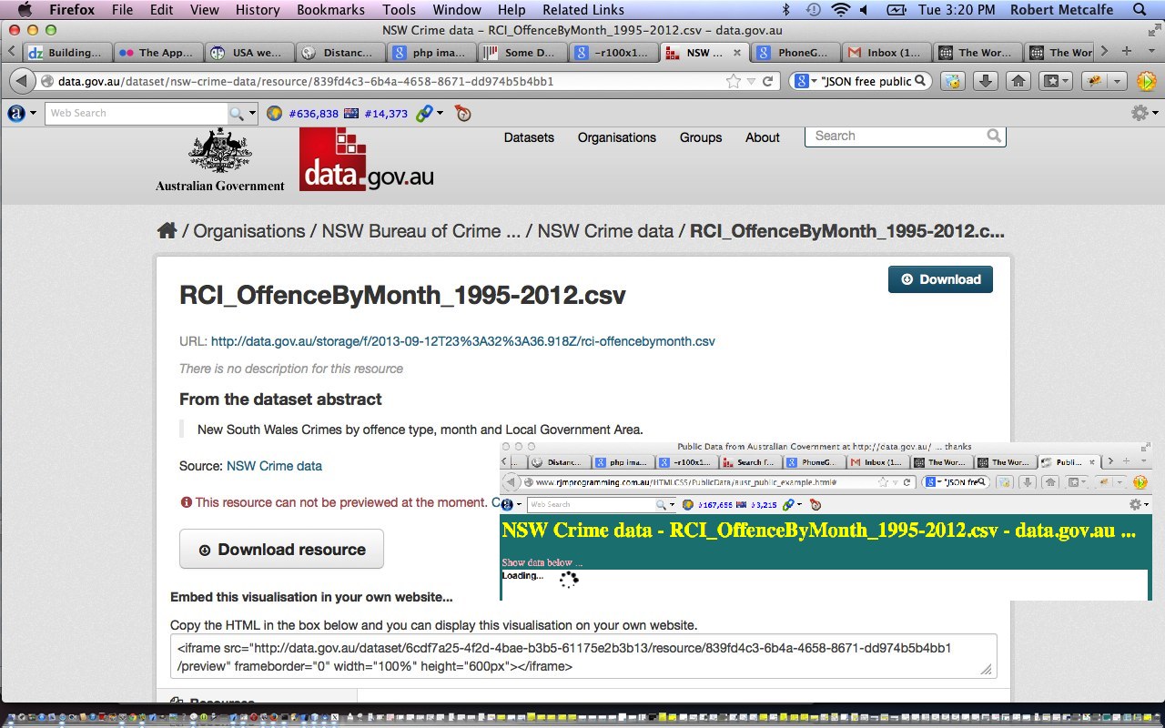Click the Organisations breadcrumb link
This screenshot has height=728, width=1165.
coord(249,231)
